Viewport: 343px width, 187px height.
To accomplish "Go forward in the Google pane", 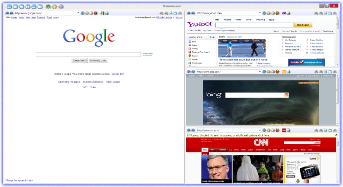I will [12, 13].
